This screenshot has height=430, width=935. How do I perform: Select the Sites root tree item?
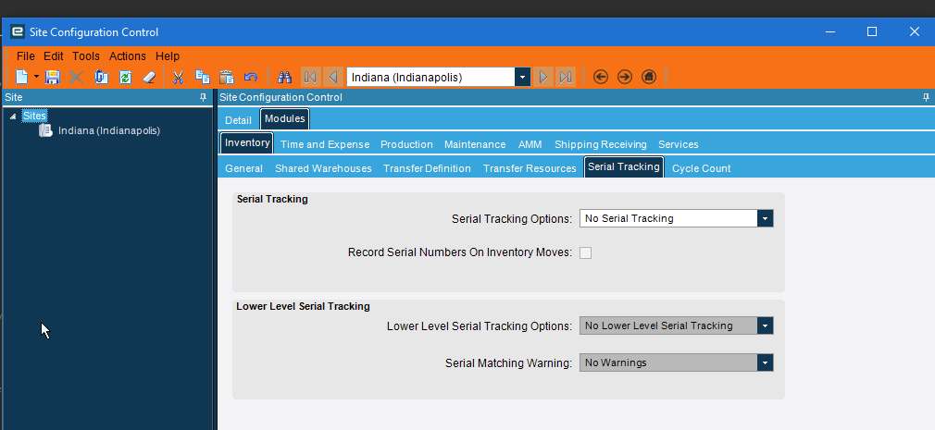point(34,116)
